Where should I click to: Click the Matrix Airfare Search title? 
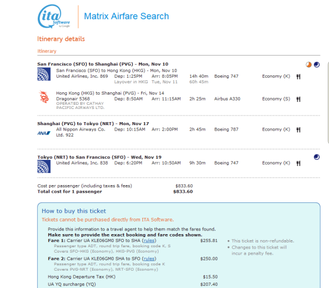coord(126,16)
